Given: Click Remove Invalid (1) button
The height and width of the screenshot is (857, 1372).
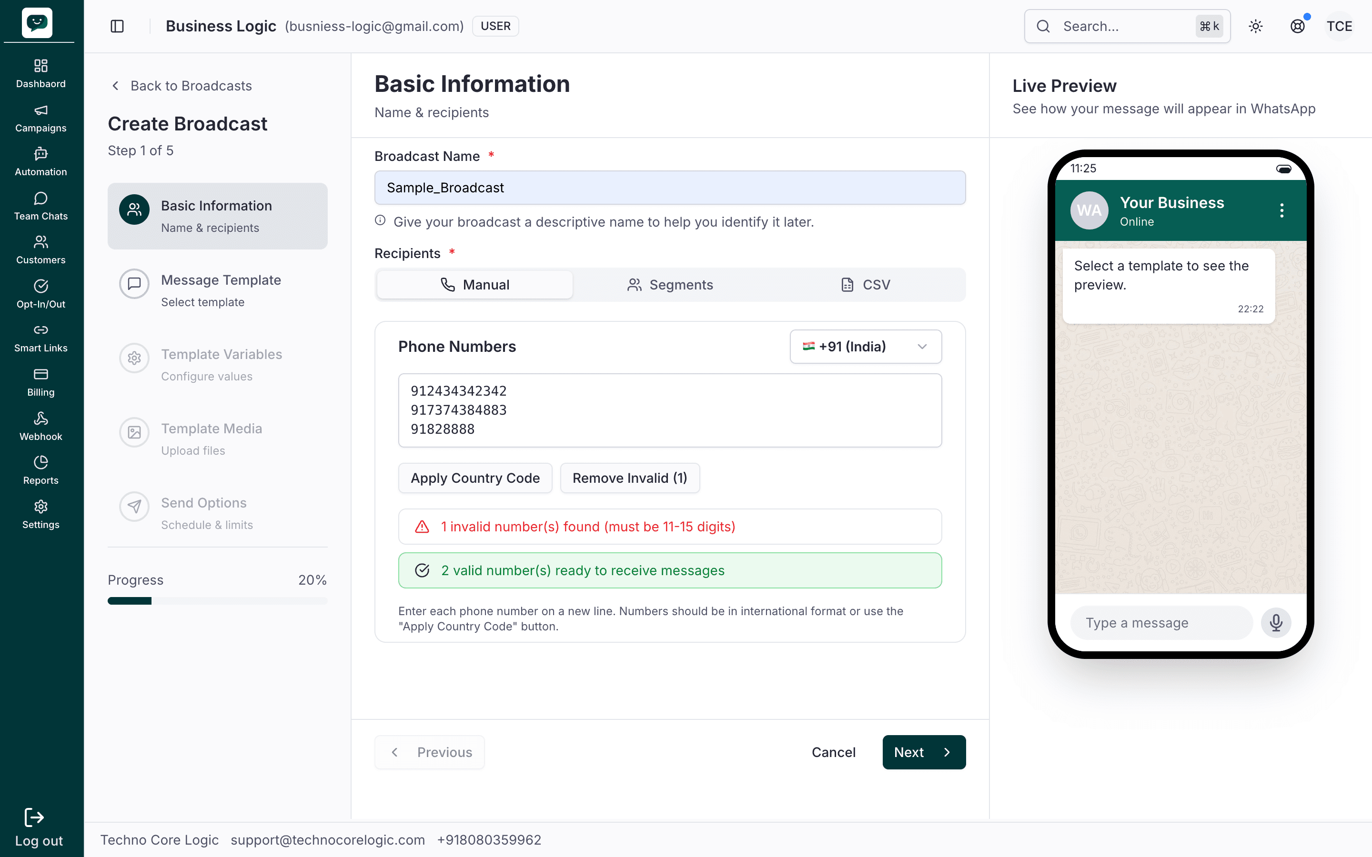Looking at the screenshot, I should (630, 478).
